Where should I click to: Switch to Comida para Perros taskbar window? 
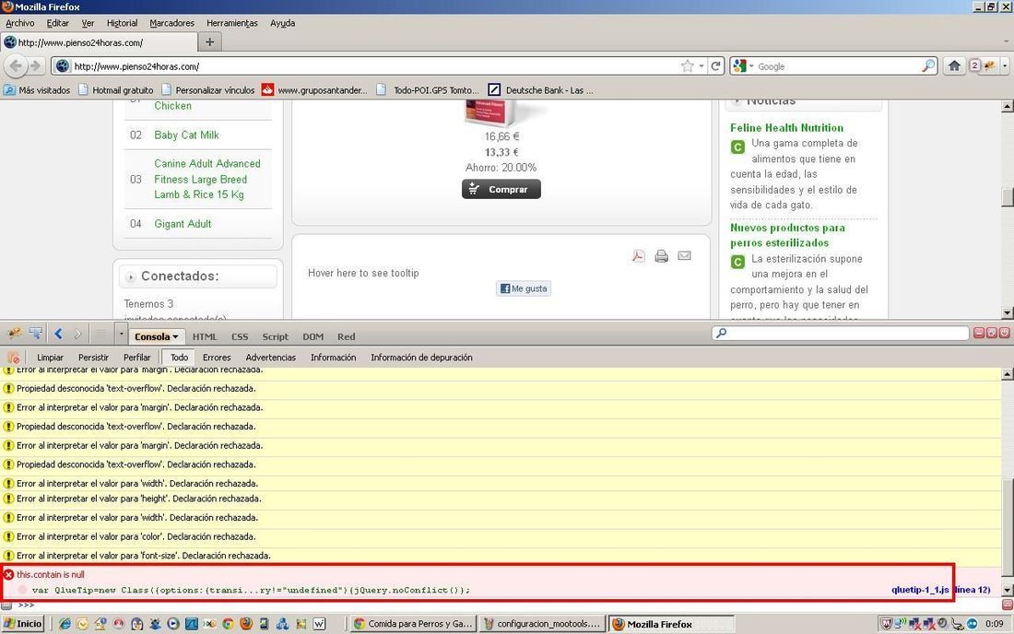click(x=414, y=624)
